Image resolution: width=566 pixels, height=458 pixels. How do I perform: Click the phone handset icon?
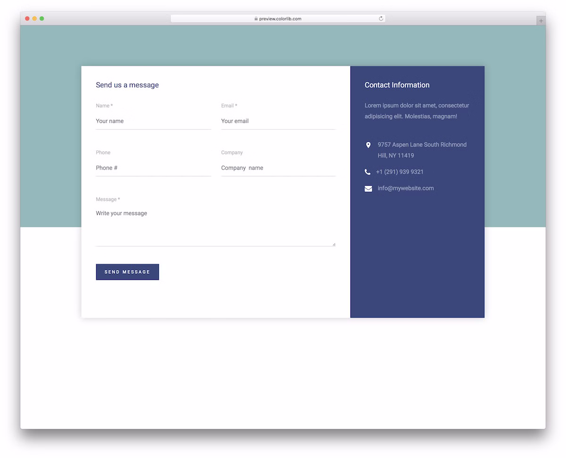coord(367,172)
